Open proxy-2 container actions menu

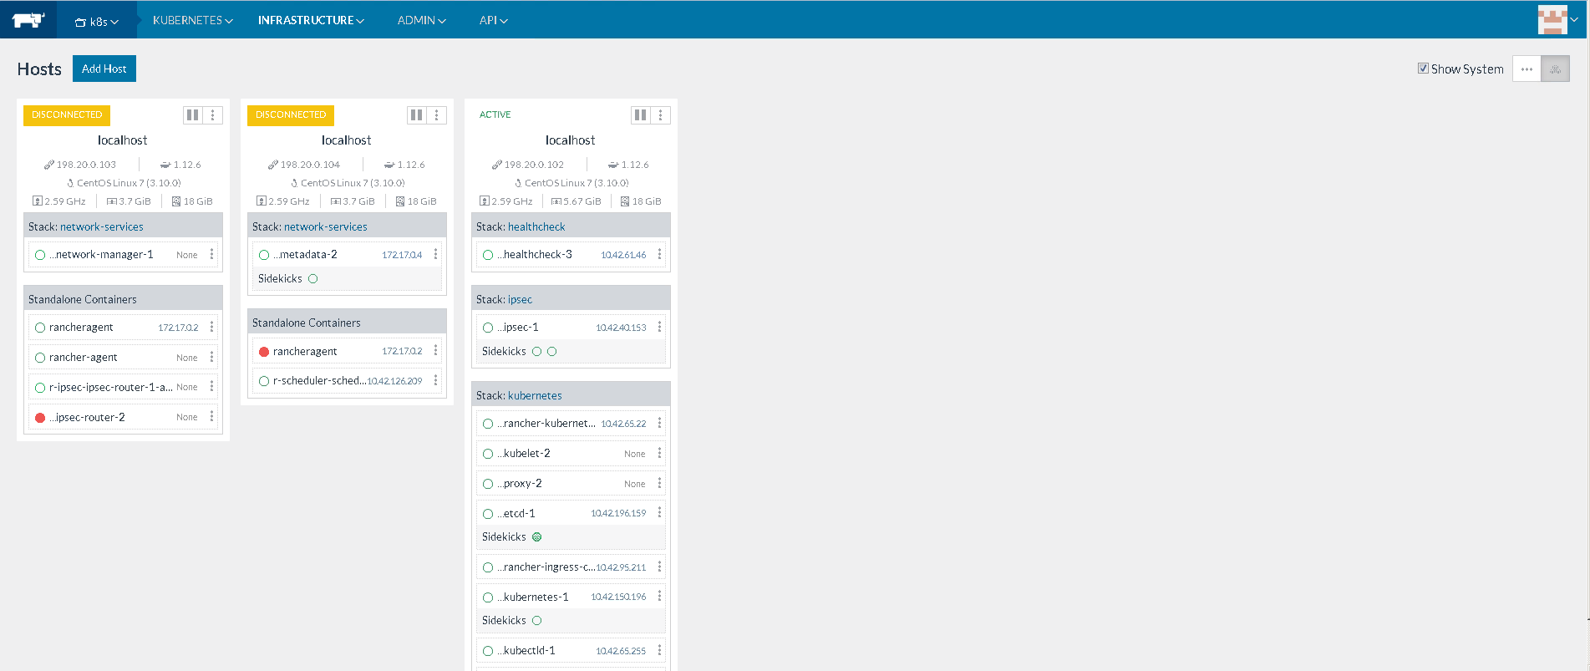[659, 483]
